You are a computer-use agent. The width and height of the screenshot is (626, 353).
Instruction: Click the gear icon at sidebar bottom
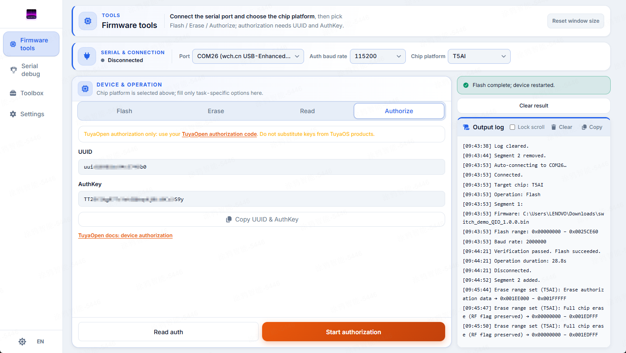[22, 342]
